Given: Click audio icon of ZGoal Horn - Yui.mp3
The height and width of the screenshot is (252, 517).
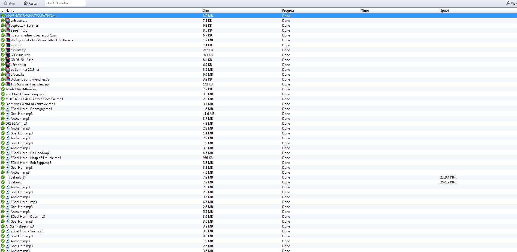Looking at the screenshot, I should [x=8, y=231].
